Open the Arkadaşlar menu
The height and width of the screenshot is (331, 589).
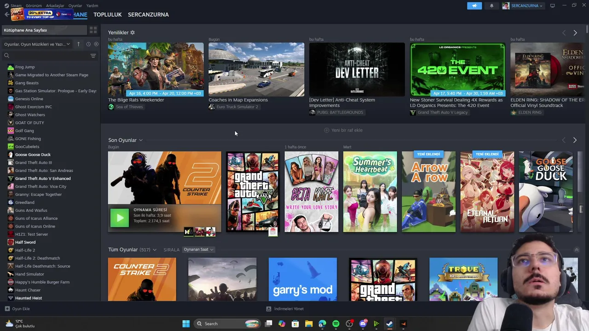pyautogui.click(x=55, y=6)
